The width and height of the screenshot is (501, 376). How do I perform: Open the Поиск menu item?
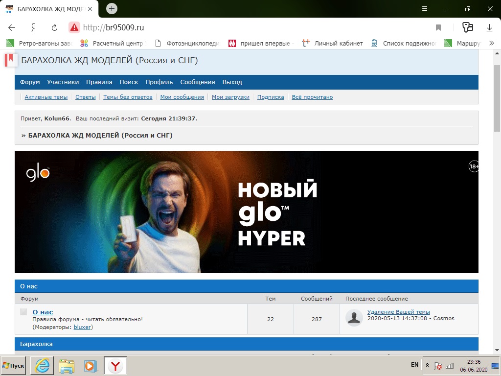point(129,82)
